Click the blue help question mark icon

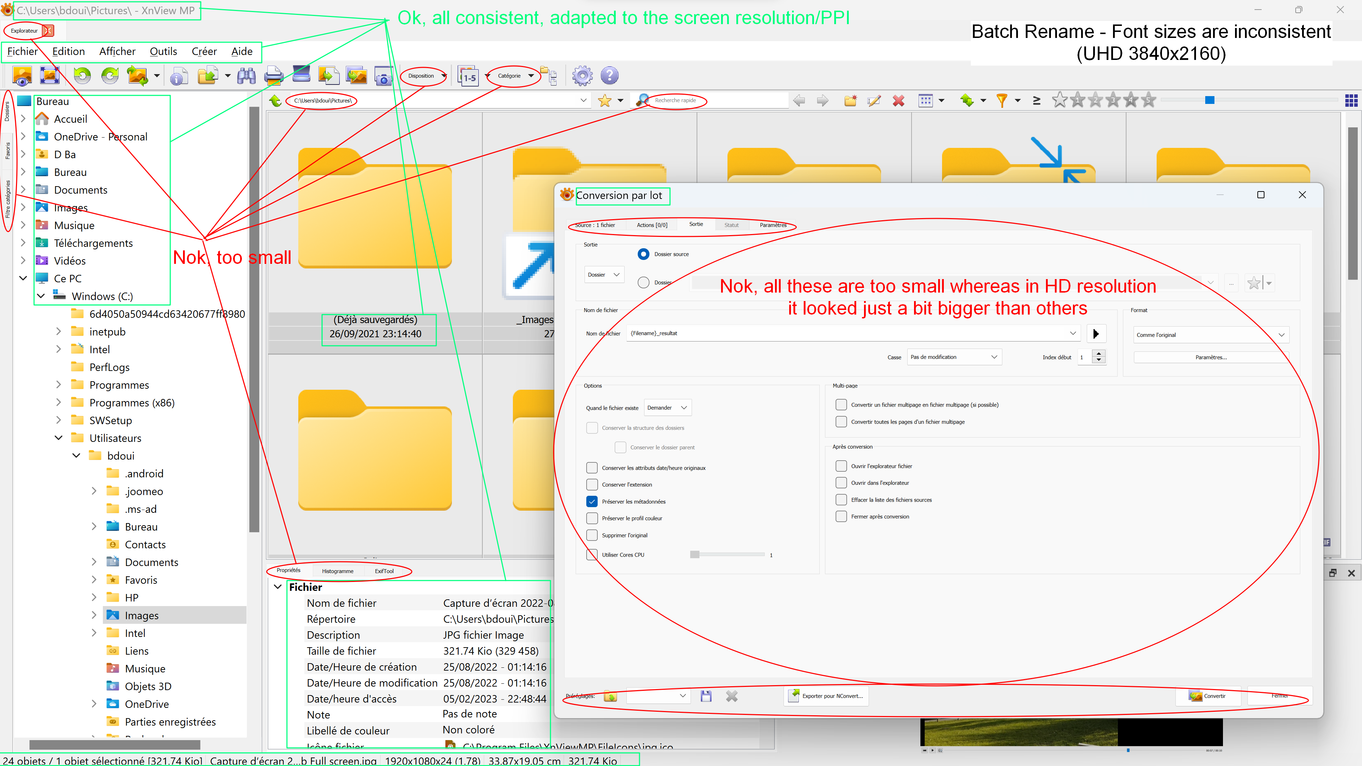click(x=610, y=76)
